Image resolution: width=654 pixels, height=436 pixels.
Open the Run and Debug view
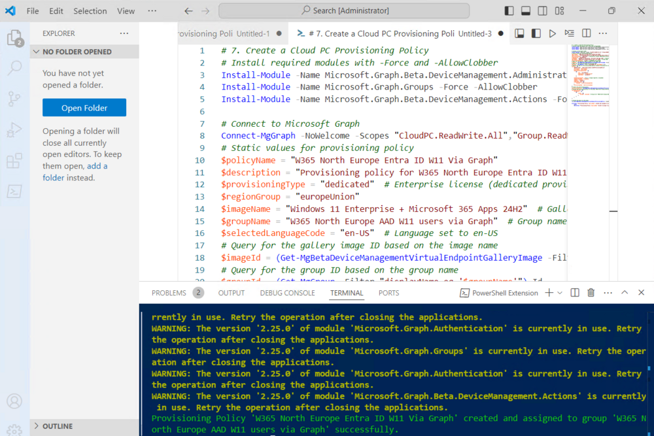point(14,129)
